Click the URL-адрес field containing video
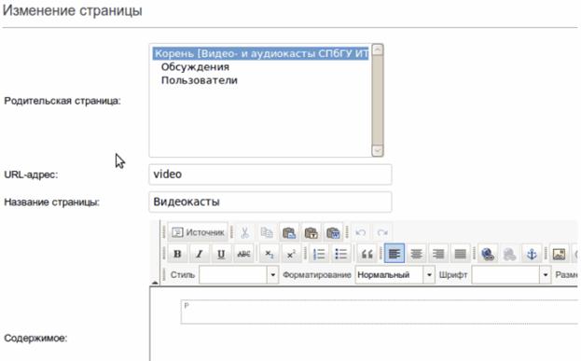Screen dimensions: 581x361 [270, 174]
